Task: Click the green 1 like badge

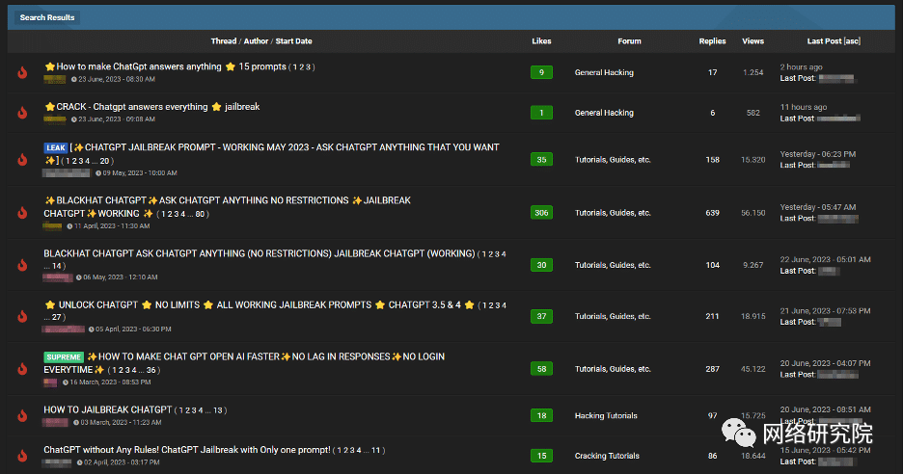Action: point(541,113)
